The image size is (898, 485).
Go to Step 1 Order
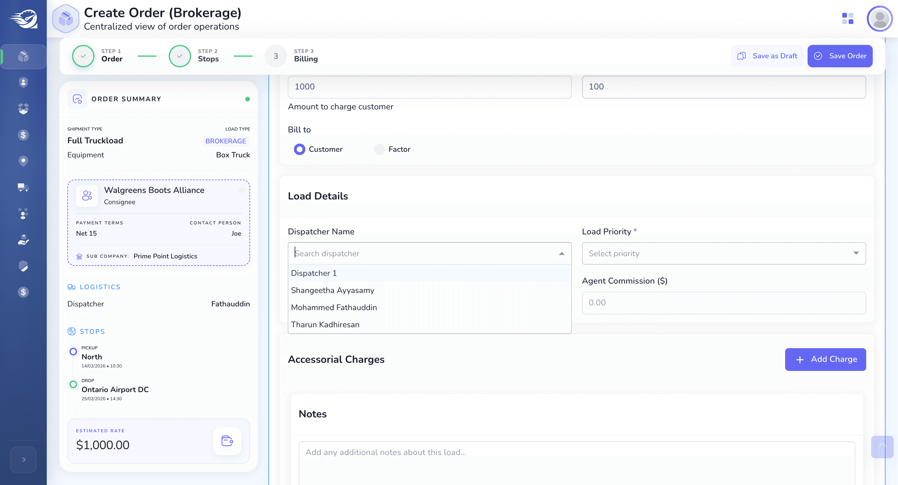click(98, 56)
